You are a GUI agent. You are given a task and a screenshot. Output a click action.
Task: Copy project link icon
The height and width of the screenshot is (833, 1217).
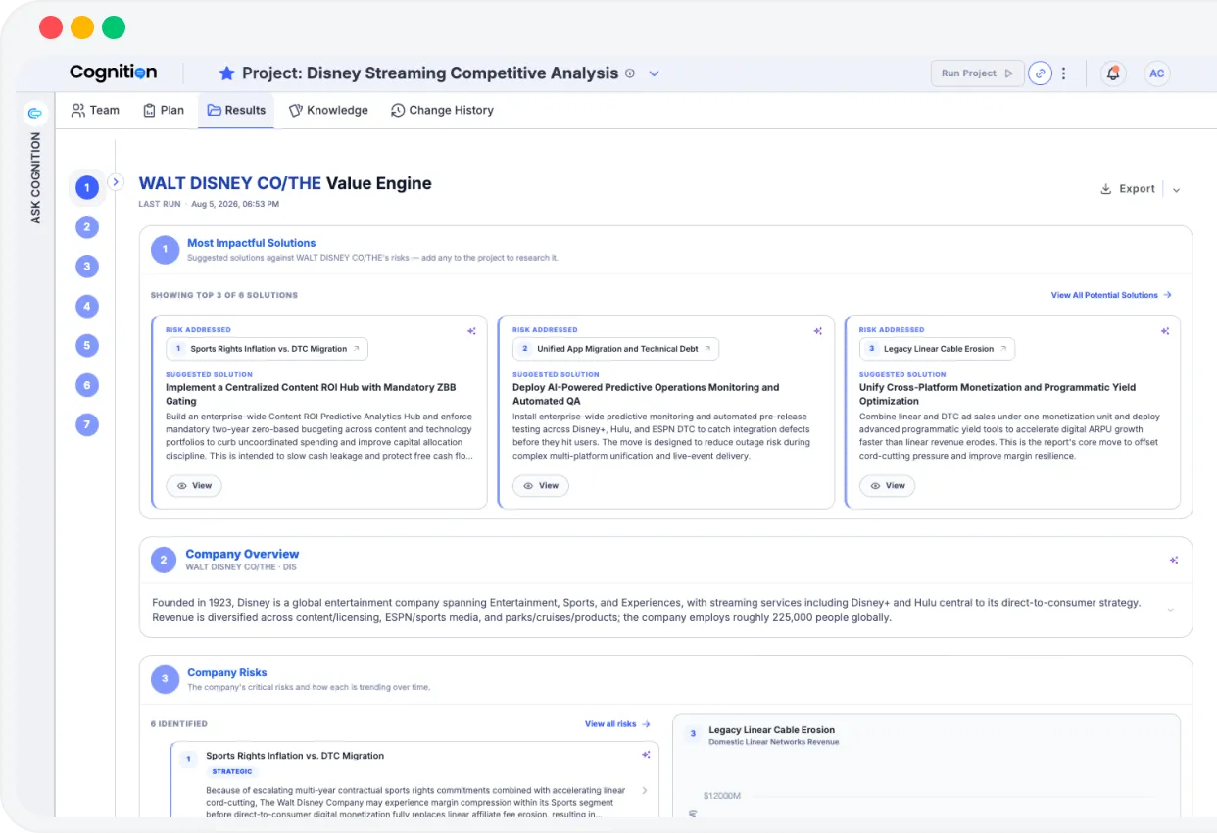pyautogui.click(x=1040, y=73)
